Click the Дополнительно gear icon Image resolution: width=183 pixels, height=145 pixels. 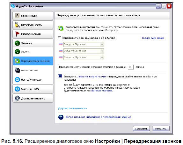tap(17, 98)
